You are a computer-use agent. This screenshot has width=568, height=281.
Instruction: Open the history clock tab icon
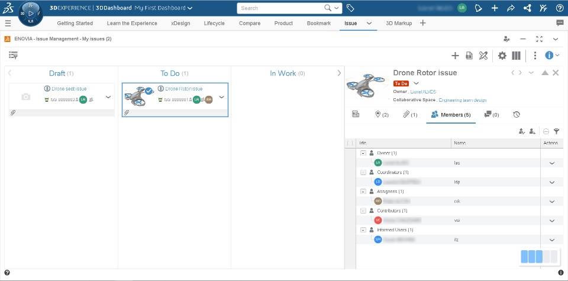click(x=517, y=114)
